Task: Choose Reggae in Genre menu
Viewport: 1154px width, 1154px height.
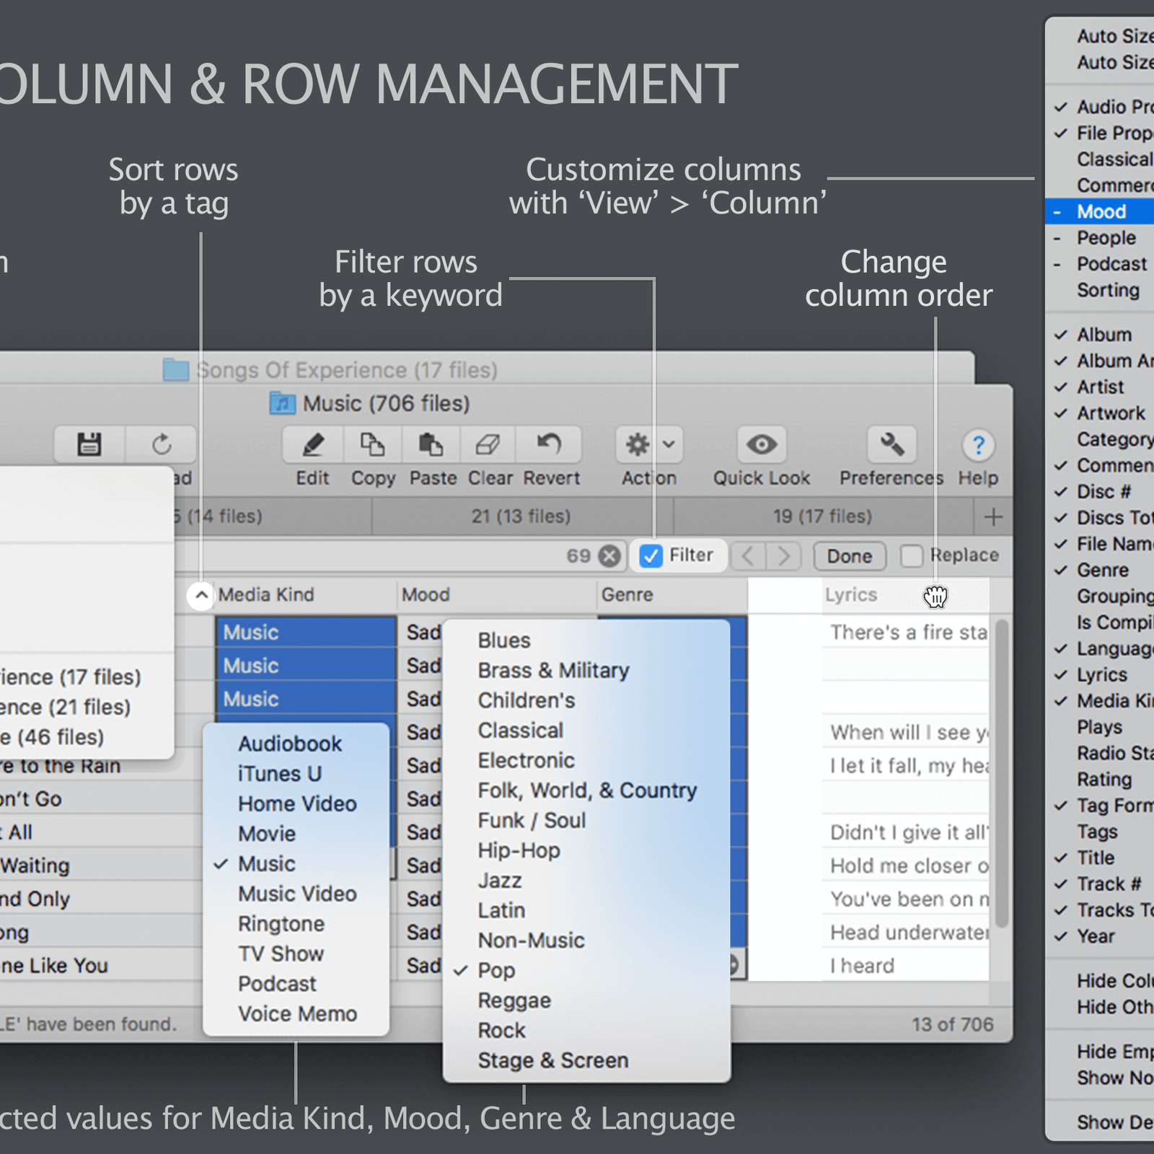Action: (586, 1001)
